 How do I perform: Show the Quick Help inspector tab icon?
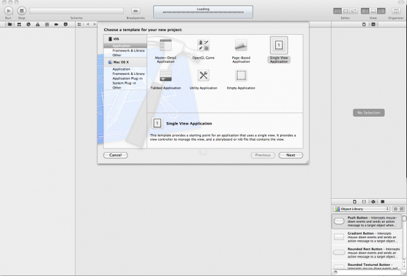[373, 24]
